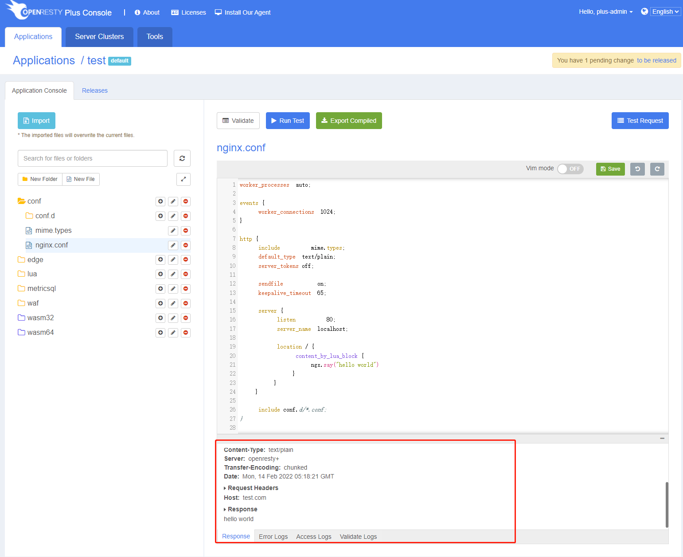Delete the conf.d folder
The image size is (683, 557).
coord(186,216)
